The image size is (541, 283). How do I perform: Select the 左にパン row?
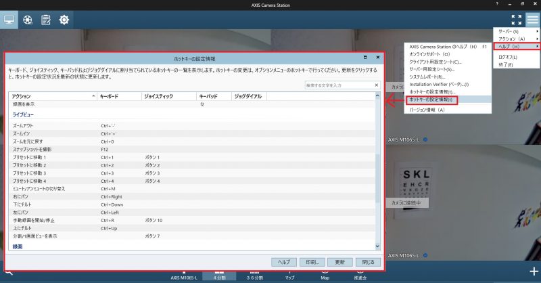coord(192,213)
